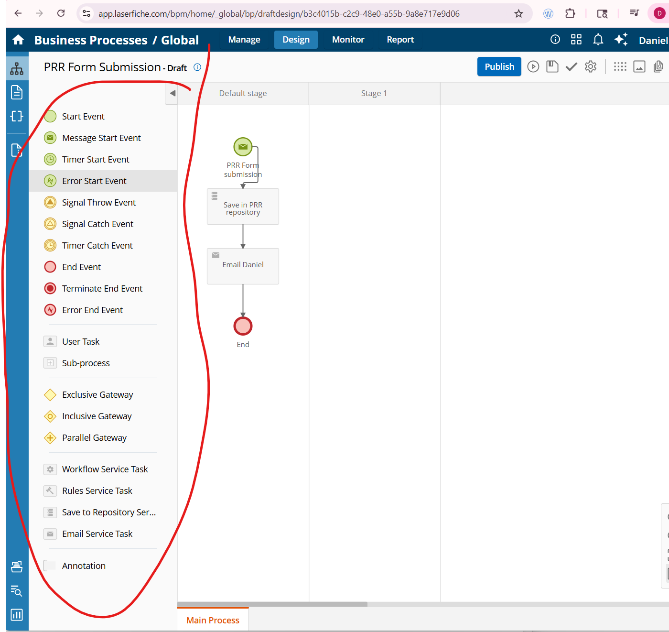Pick Save to Repository Service Task
The width and height of the screenshot is (669, 632).
coord(103,512)
